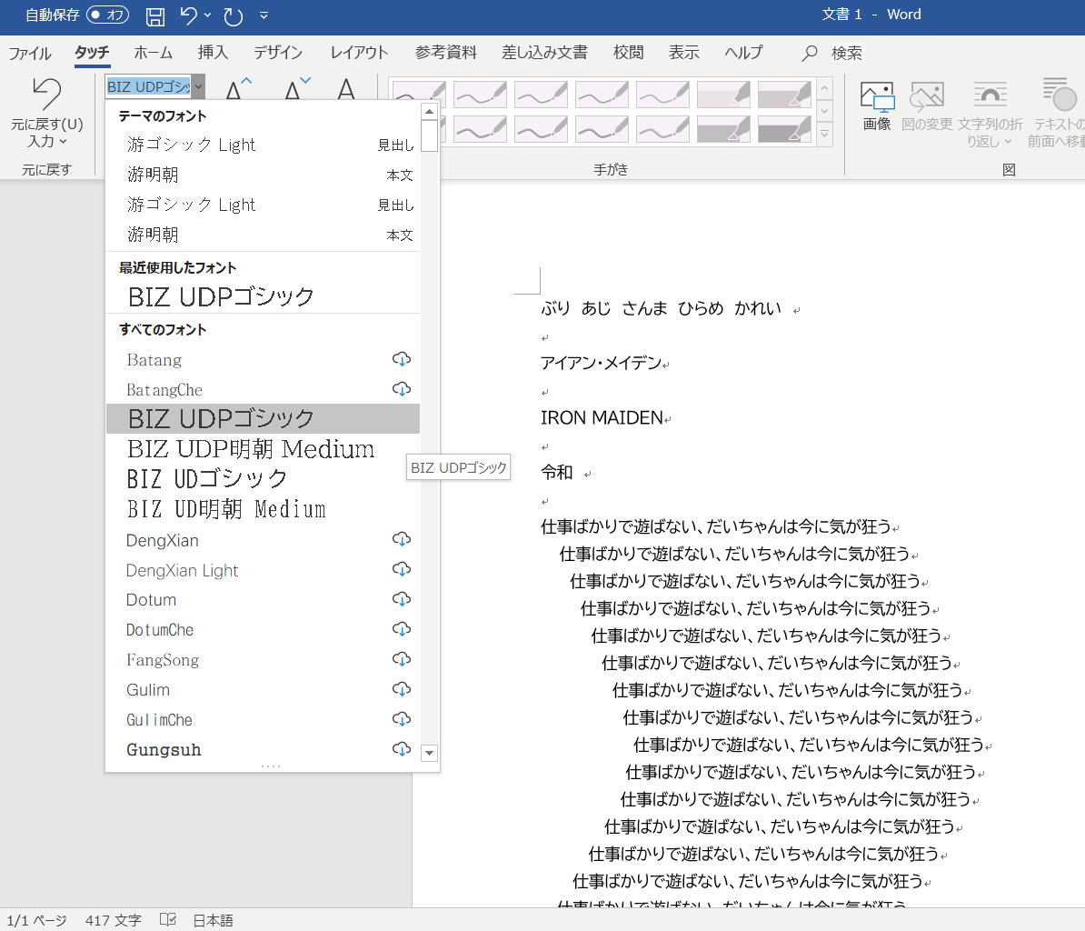This screenshot has height=931, width=1085.
Task: Toggle the AutoSave switch
Action: click(108, 15)
